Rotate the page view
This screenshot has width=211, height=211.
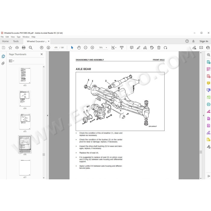(x=165, y=48)
